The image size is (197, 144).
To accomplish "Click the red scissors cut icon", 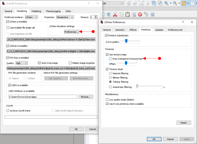I will pyautogui.click(x=115, y=14).
